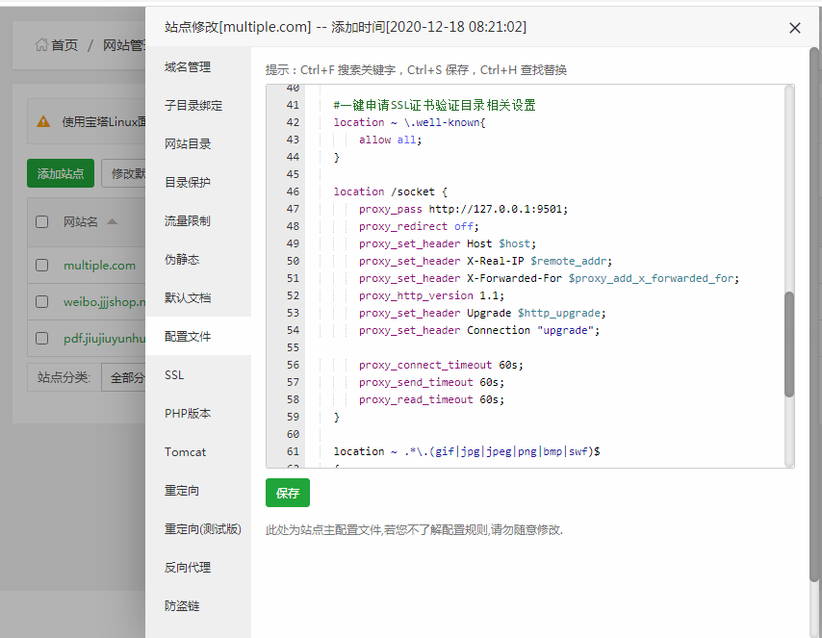Open the 网站目录 tab
The width and height of the screenshot is (822, 638).
click(x=198, y=144)
